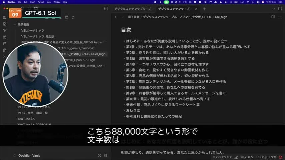This screenshot has width=285, height=160.
Task: Navigate forward with the right arrow
Action: click(122, 17)
